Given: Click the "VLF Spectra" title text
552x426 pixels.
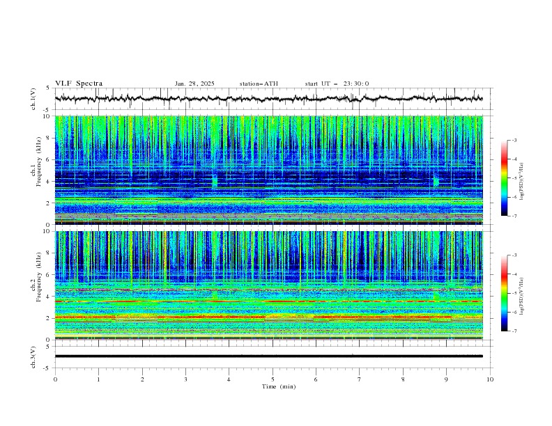Looking at the screenshot, I should [x=79, y=84].
